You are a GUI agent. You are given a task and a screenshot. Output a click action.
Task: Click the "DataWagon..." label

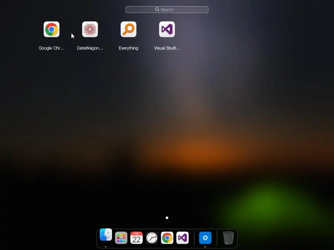click(x=90, y=48)
